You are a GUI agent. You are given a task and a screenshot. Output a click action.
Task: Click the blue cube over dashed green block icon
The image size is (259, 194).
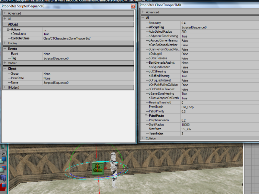click(3, 169)
